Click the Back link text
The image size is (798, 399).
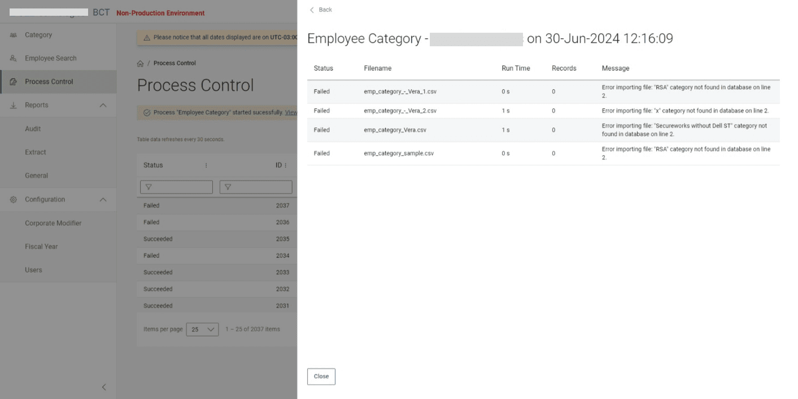click(325, 10)
